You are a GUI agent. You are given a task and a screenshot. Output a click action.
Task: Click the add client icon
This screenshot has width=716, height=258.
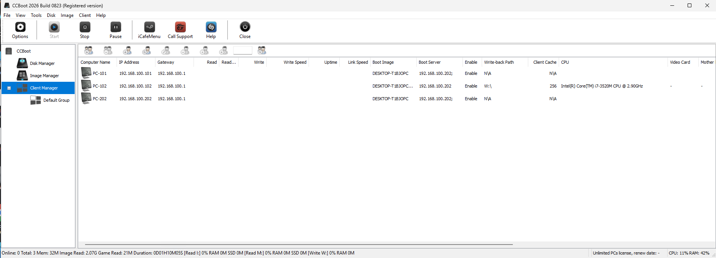pyautogui.click(x=127, y=50)
